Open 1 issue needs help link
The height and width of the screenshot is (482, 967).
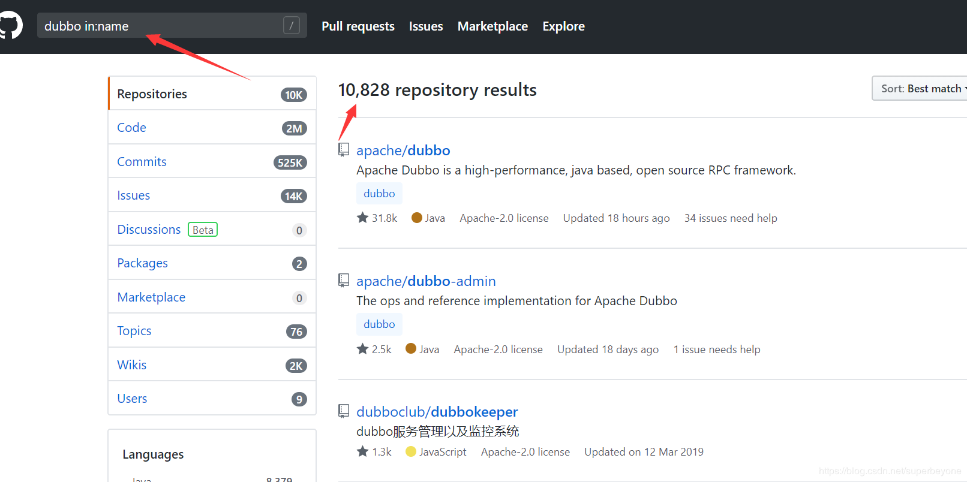click(717, 350)
